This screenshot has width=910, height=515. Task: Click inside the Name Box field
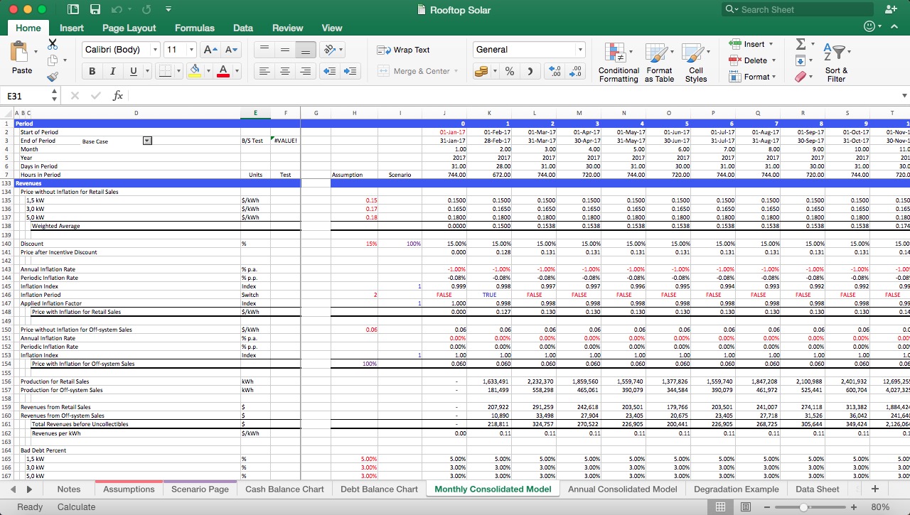coord(21,95)
